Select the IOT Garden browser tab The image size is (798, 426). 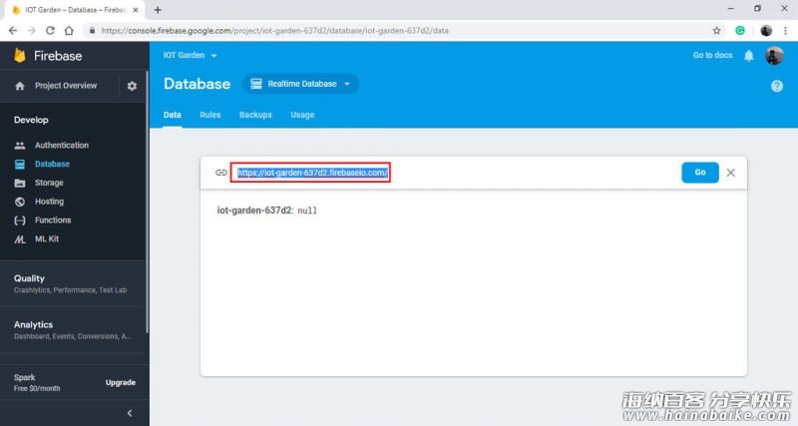click(x=74, y=10)
